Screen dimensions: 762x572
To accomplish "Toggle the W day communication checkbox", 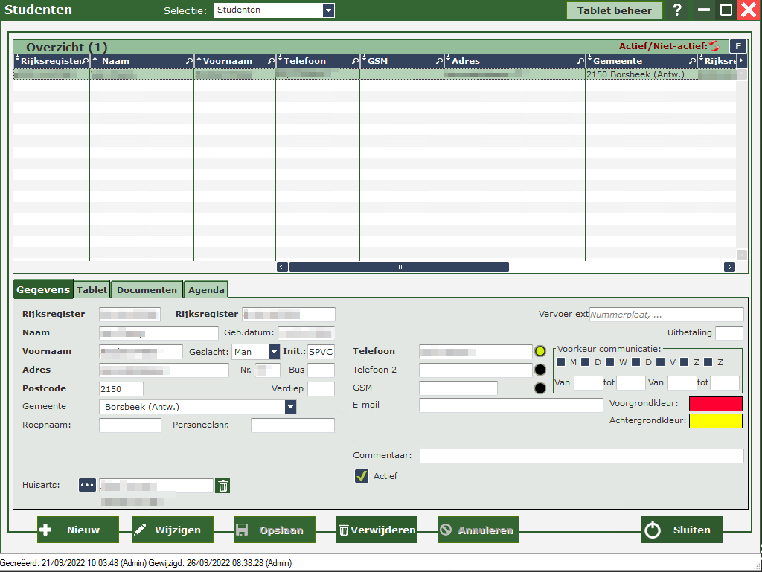I will pos(610,362).
